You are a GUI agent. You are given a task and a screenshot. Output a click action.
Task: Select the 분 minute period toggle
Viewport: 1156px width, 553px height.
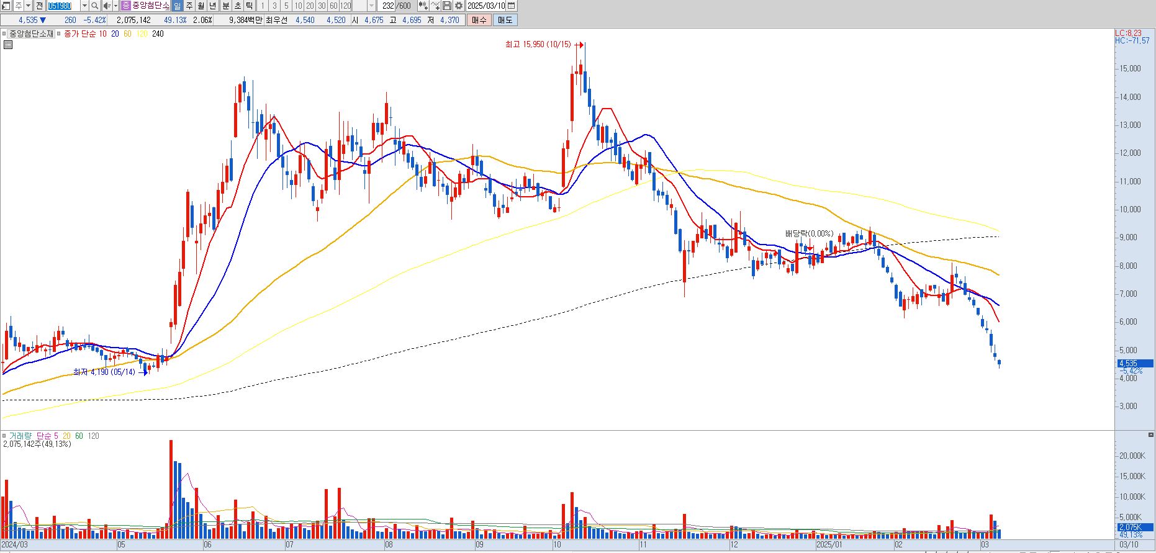pyautogui.click(x=225, y=6)
